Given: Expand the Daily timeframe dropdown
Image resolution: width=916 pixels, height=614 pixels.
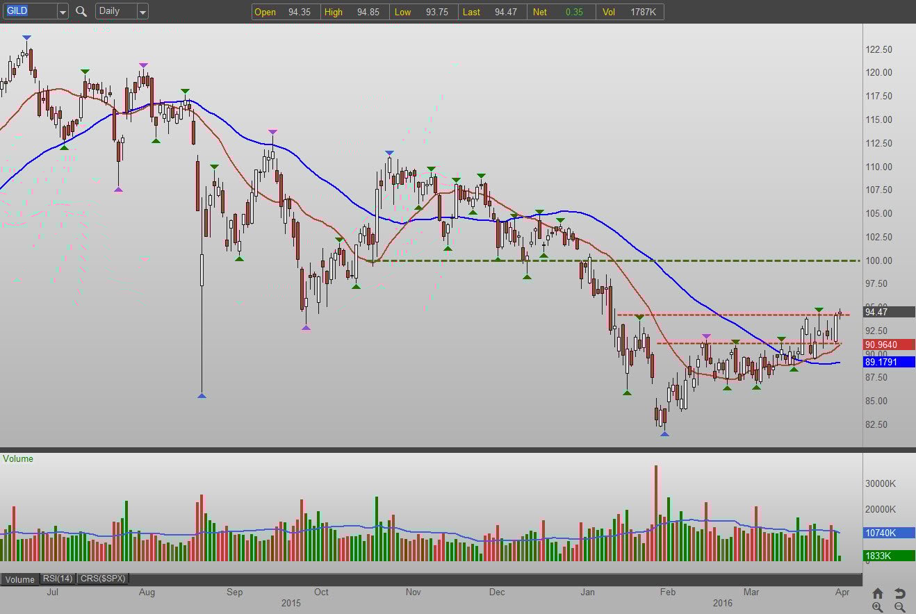Looking at the screenshot, I should click(x=142, y=11).
